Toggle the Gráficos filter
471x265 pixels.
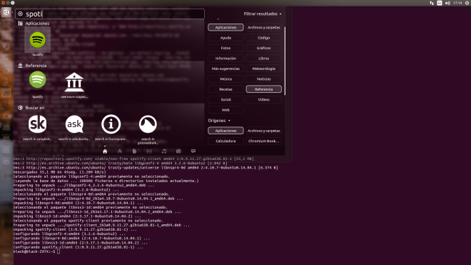tap(264, 48)
